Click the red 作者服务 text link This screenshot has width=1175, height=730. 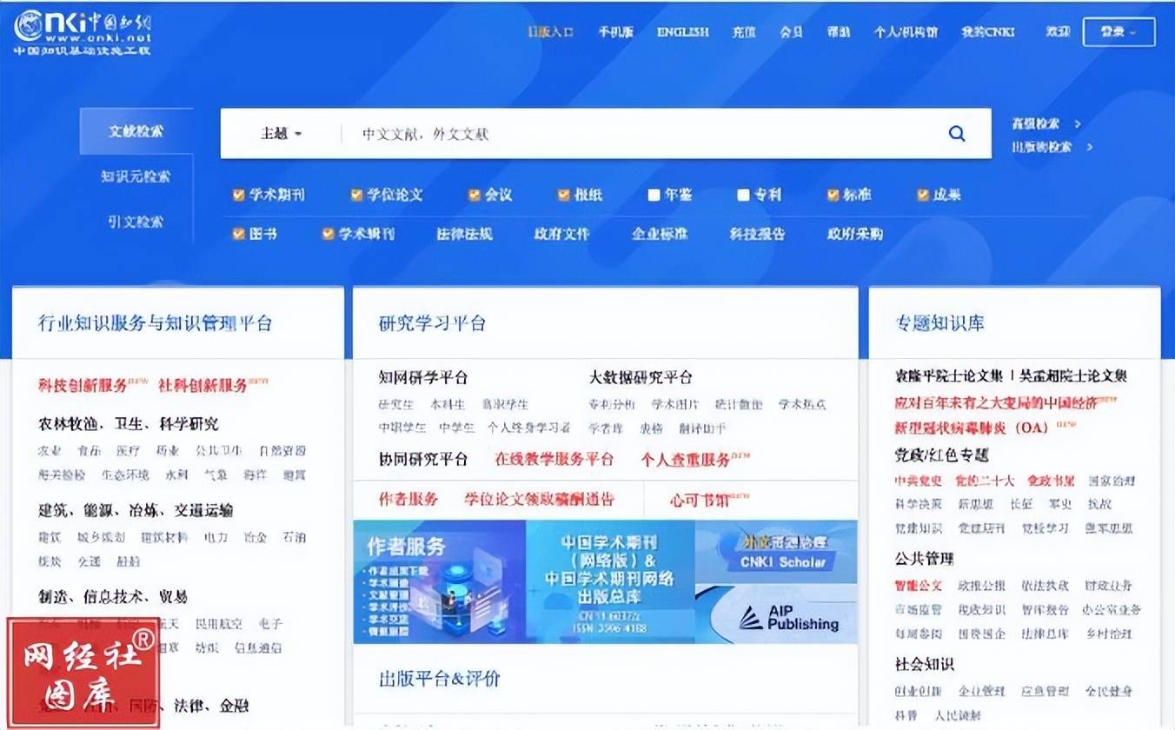408,500
